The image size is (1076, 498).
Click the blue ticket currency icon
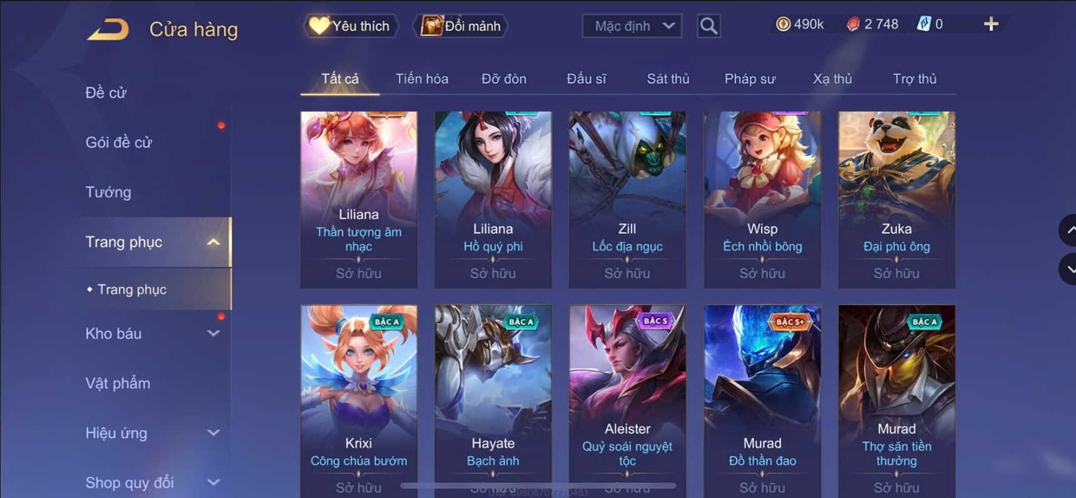[x=923, y=24]
